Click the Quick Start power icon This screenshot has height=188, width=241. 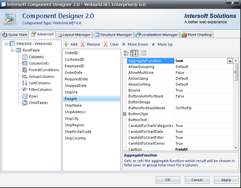[x=5, y=35]
